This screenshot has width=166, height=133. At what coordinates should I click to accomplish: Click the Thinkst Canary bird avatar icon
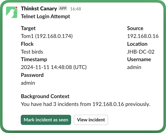click(x=12, y=12)
